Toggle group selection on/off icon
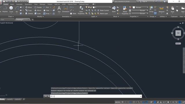Image resolution: width=185 pixels, height=104 pixels. 155,14
